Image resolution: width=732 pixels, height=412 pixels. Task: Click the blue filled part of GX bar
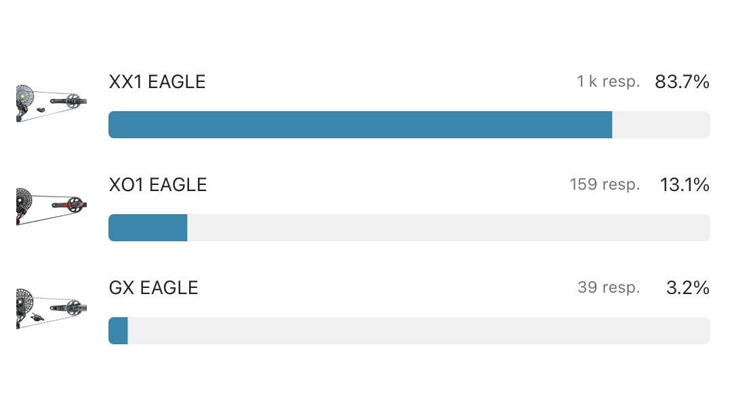[119, 331]
